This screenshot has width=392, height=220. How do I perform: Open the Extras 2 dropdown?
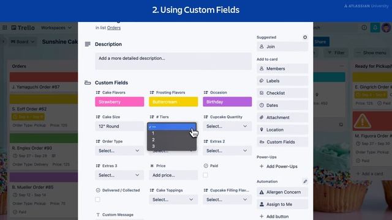(227, 151)
